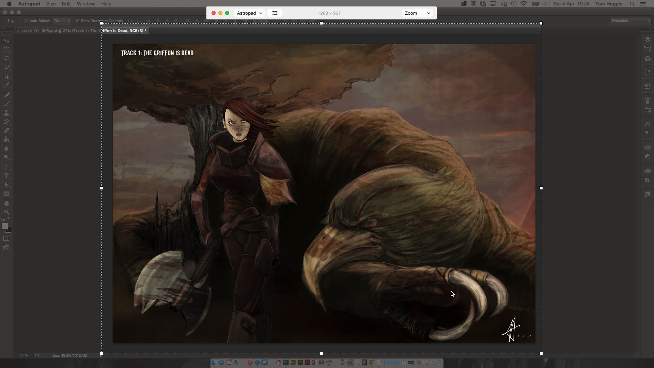Select the Zoom magnifier tool in toolbox
The image size is (654, 368).
(6, 212)
